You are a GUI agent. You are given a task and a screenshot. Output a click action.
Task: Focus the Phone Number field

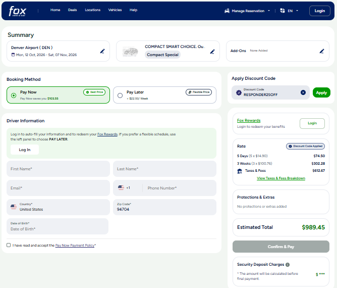tap(181, 188)
